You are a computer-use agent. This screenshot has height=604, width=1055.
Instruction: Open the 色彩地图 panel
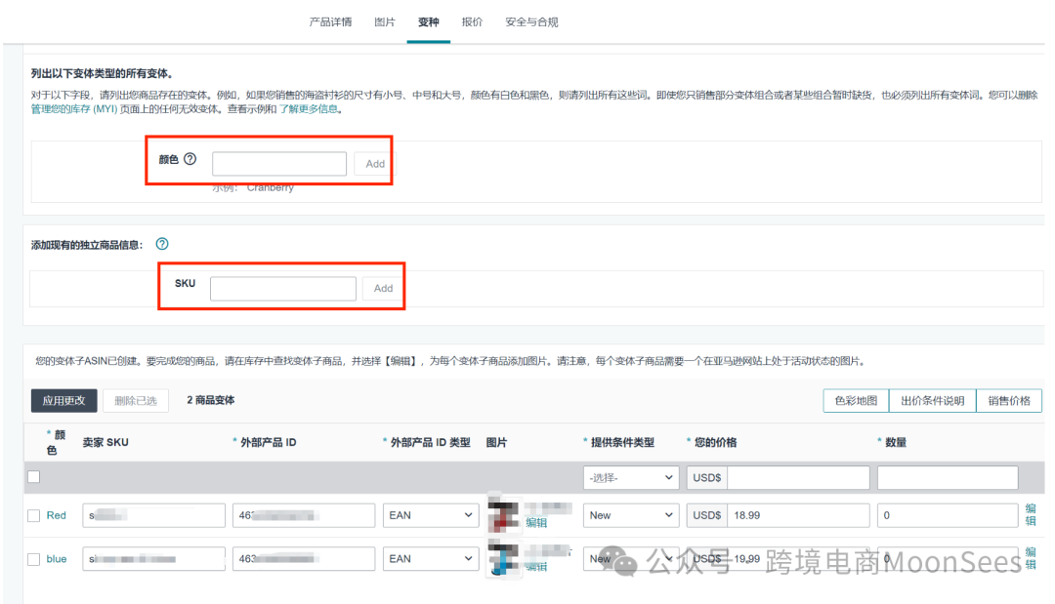[855, 400]
